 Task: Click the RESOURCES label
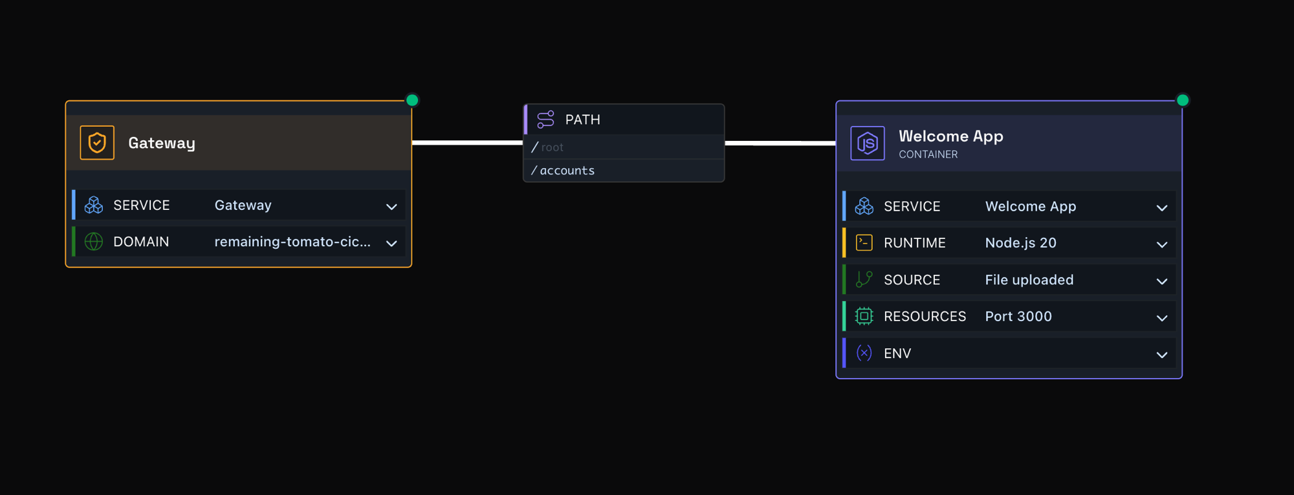click(925, 317)
